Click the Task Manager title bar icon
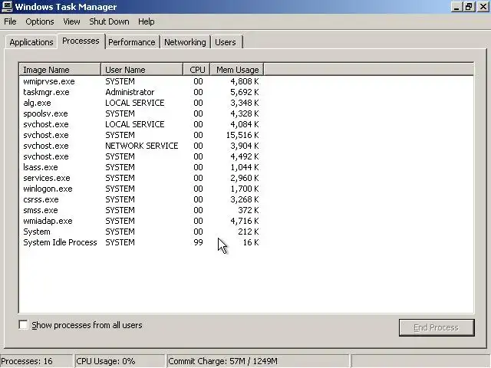 [7, 6]
